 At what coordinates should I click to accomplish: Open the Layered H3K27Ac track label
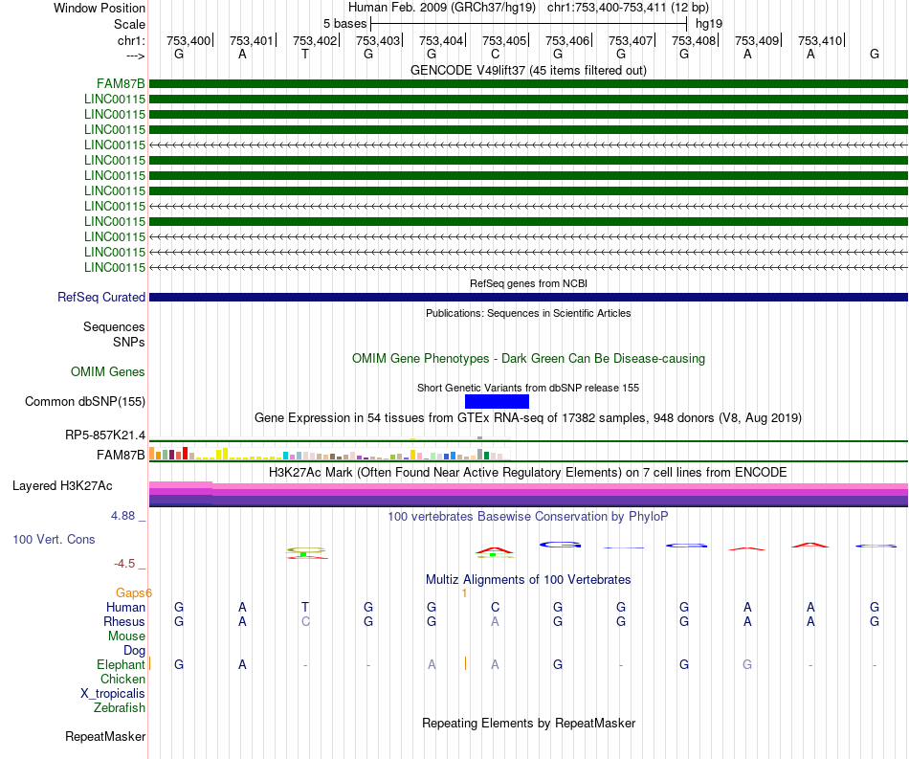(62, 485)
